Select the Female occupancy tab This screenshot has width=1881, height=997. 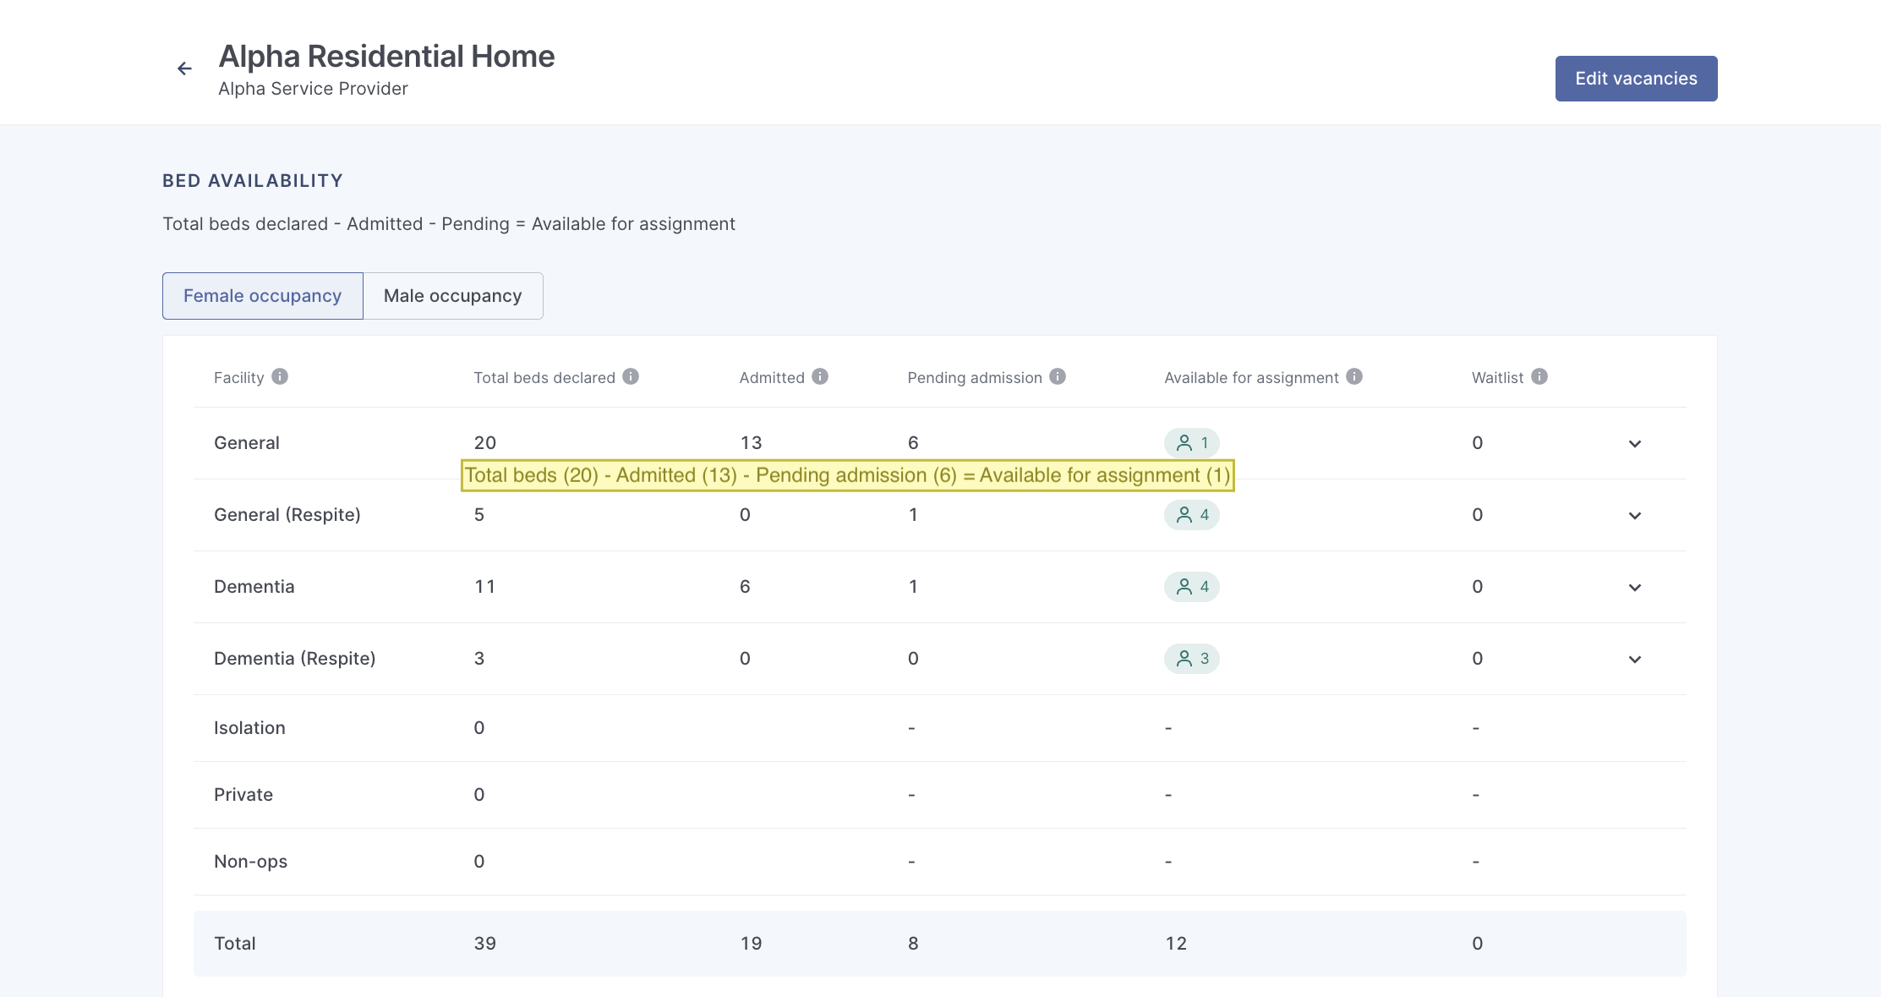point(262,296)
